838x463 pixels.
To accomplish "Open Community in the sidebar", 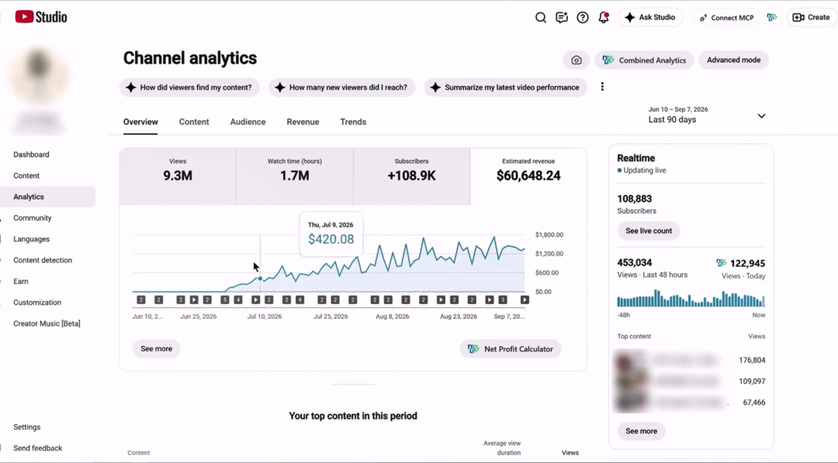I will coord(32,218).
